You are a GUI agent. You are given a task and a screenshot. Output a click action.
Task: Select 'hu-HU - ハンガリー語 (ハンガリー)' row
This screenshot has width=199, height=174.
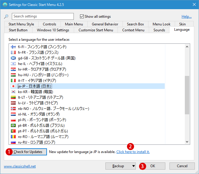pos(88,75)
